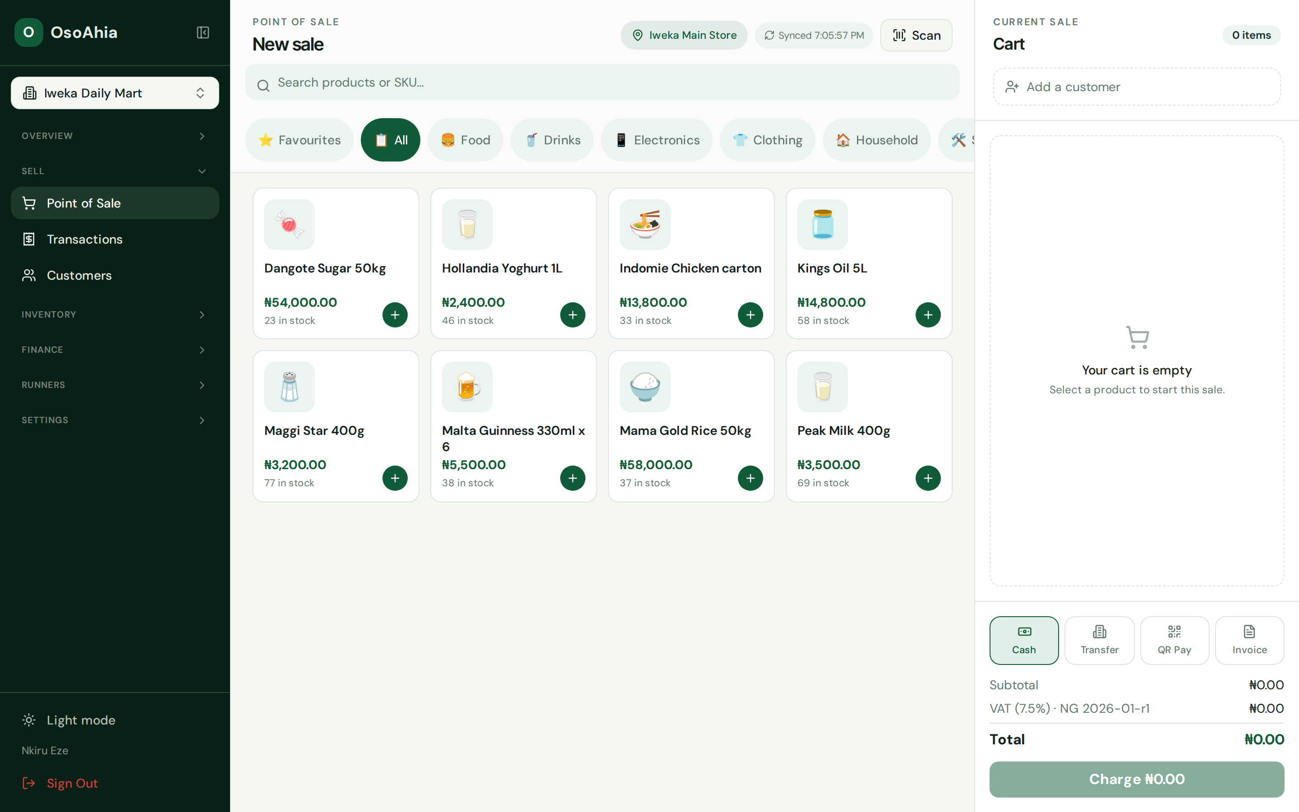
Task: Go to Customers page
Action: tap(115, 275)
